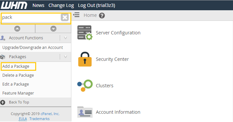Screen dimensions: 233x122
Task: Expand all menu sections with down arrow
Action: (53, 28)
